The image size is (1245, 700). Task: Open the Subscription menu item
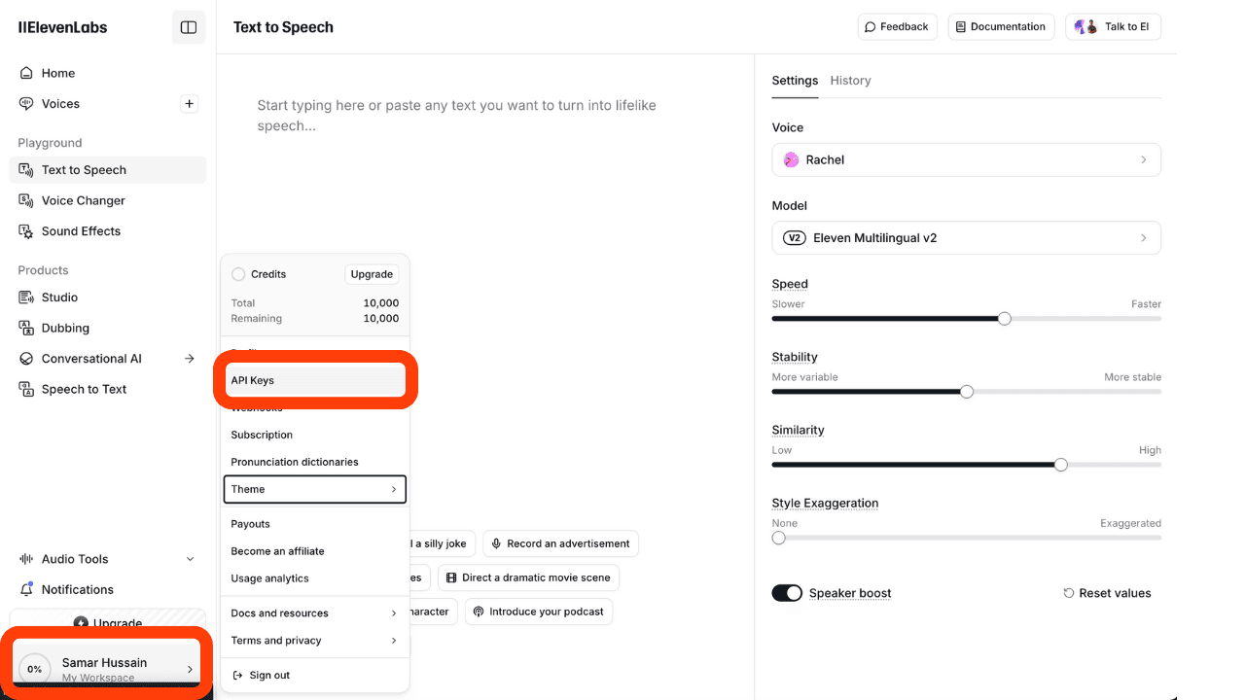coord(314,435)
